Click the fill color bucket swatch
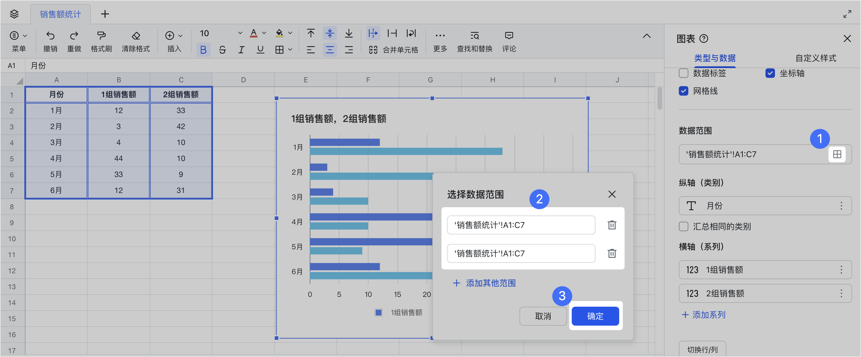Image resolution: width=861 pixels, height=357 pixels. click(279, 33)
